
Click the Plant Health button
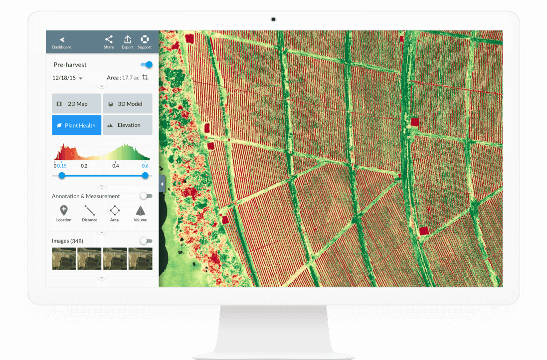[77, 125]
